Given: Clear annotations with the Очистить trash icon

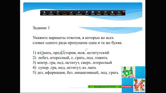Looking at the screenshot, I should pyautogui.click(x=112, y=13).
